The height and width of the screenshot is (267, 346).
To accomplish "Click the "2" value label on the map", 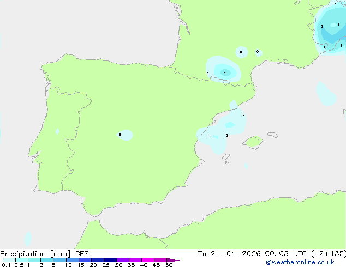I will 322,27.
